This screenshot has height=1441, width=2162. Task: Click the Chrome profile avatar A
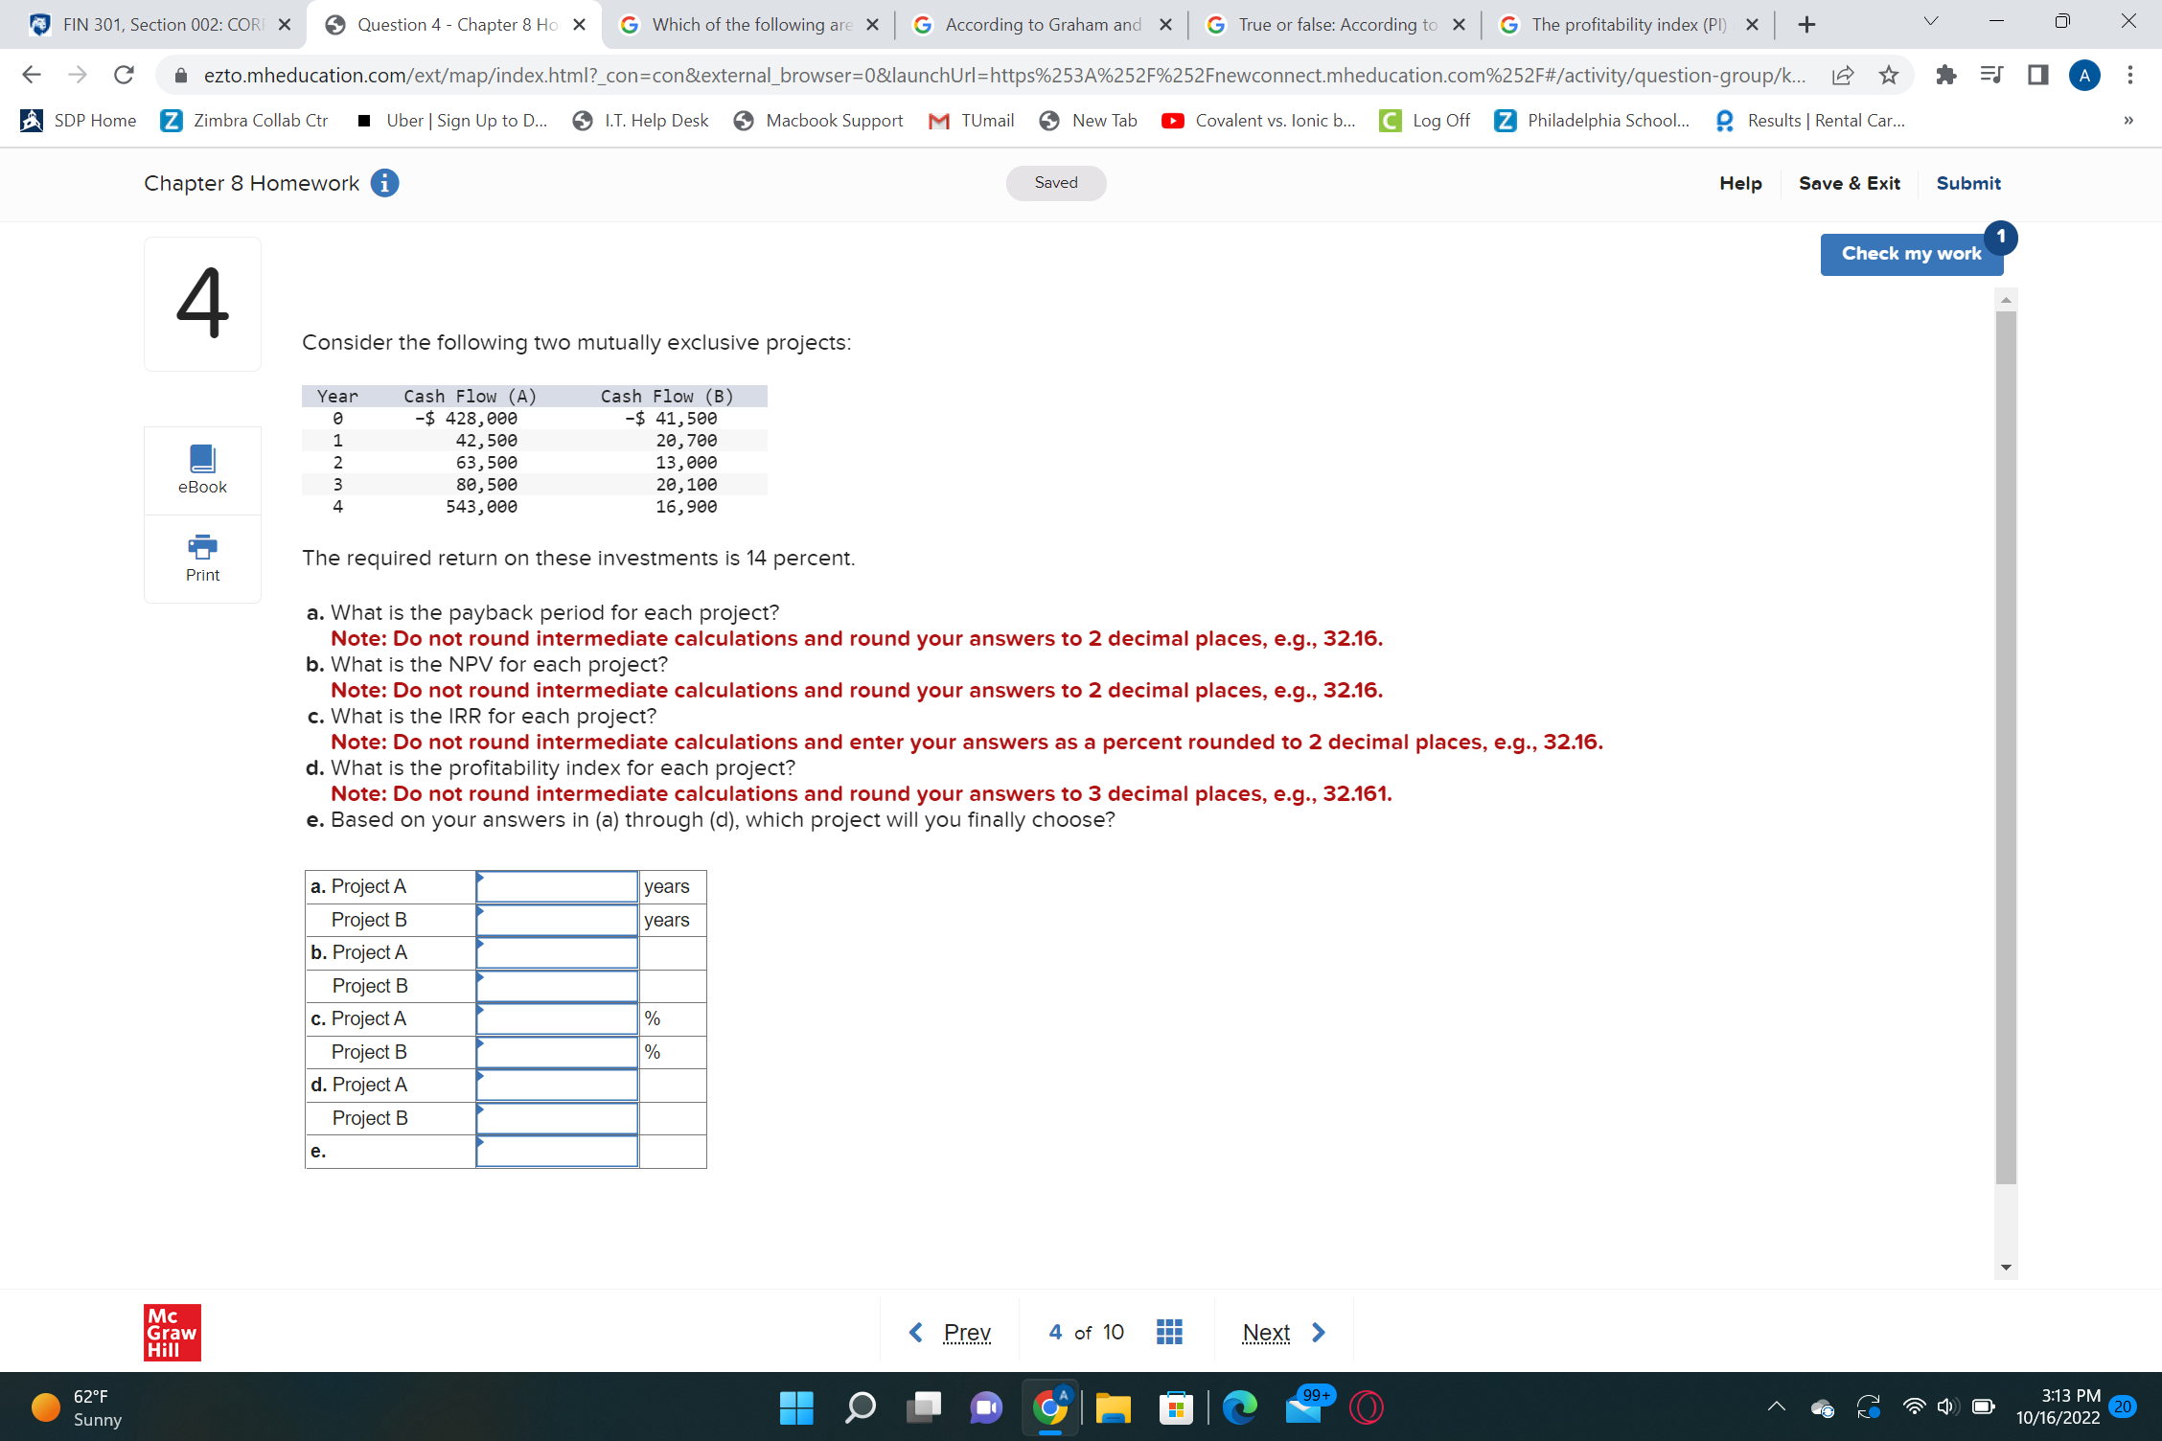coord(2084,75)
